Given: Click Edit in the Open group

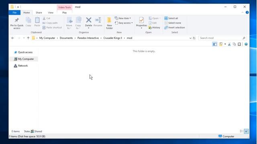Looking at the screenshot, I should (153, 23).
